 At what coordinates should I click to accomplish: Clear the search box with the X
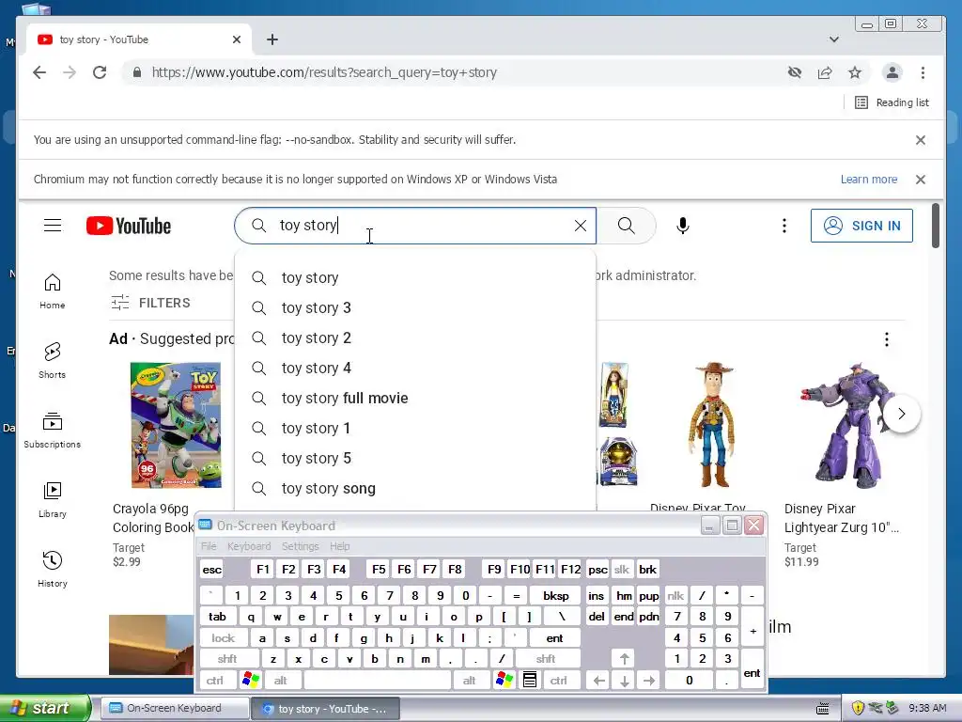tap(581, 226)
